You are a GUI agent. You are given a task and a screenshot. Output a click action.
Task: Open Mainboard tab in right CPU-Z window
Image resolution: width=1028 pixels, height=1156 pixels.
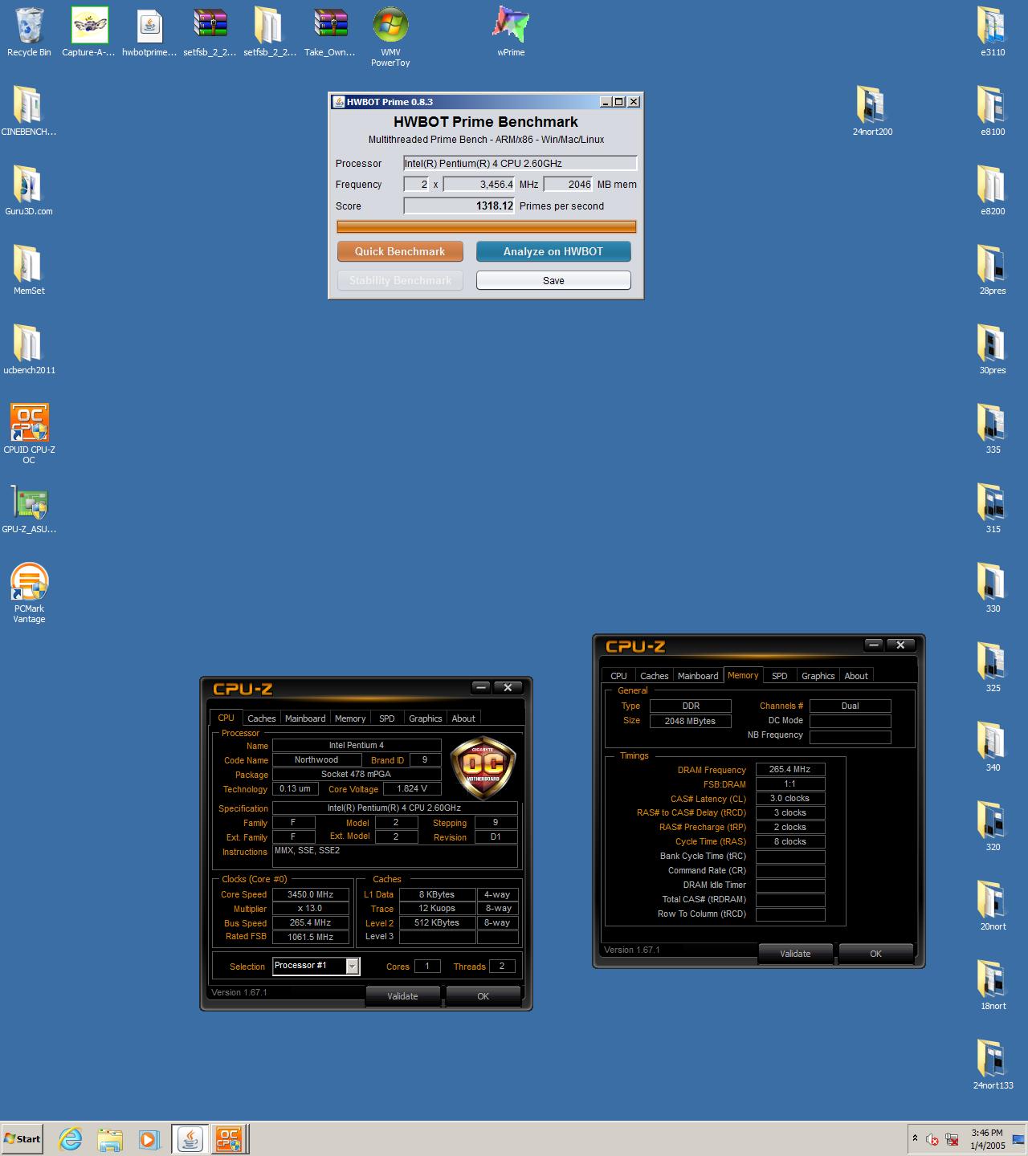tap(698, 676)
